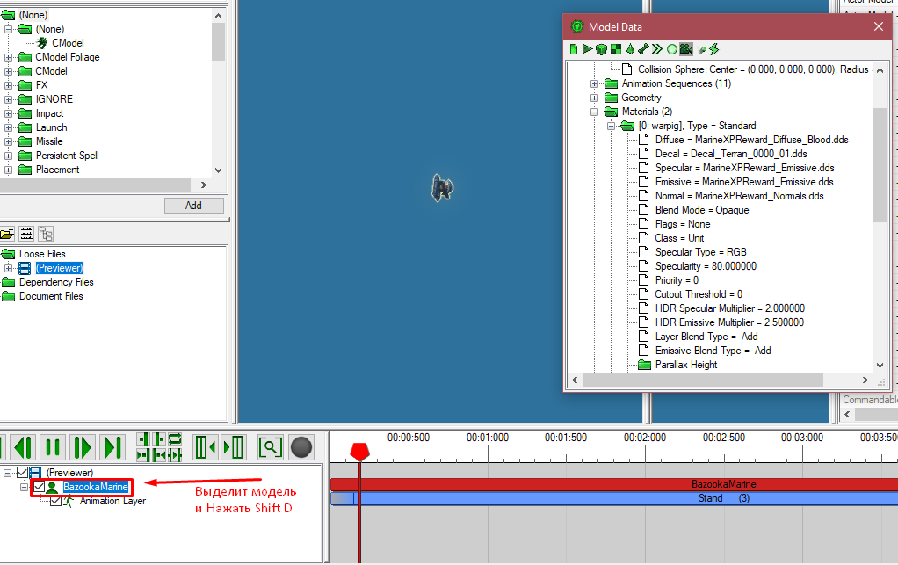This screenshot has height=565, width=898.
Task: Click the green cube icon in Model Data toolbar
Action: 601,50
